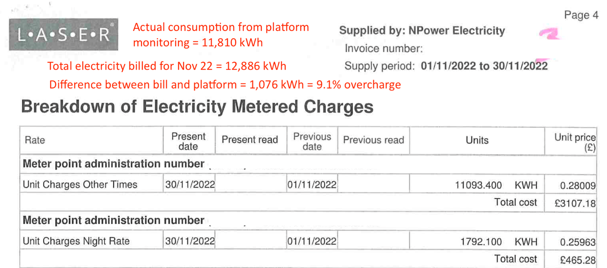Click the Page 4 label
This screenshot has height=268, width=607.
(x=581, y=15)
